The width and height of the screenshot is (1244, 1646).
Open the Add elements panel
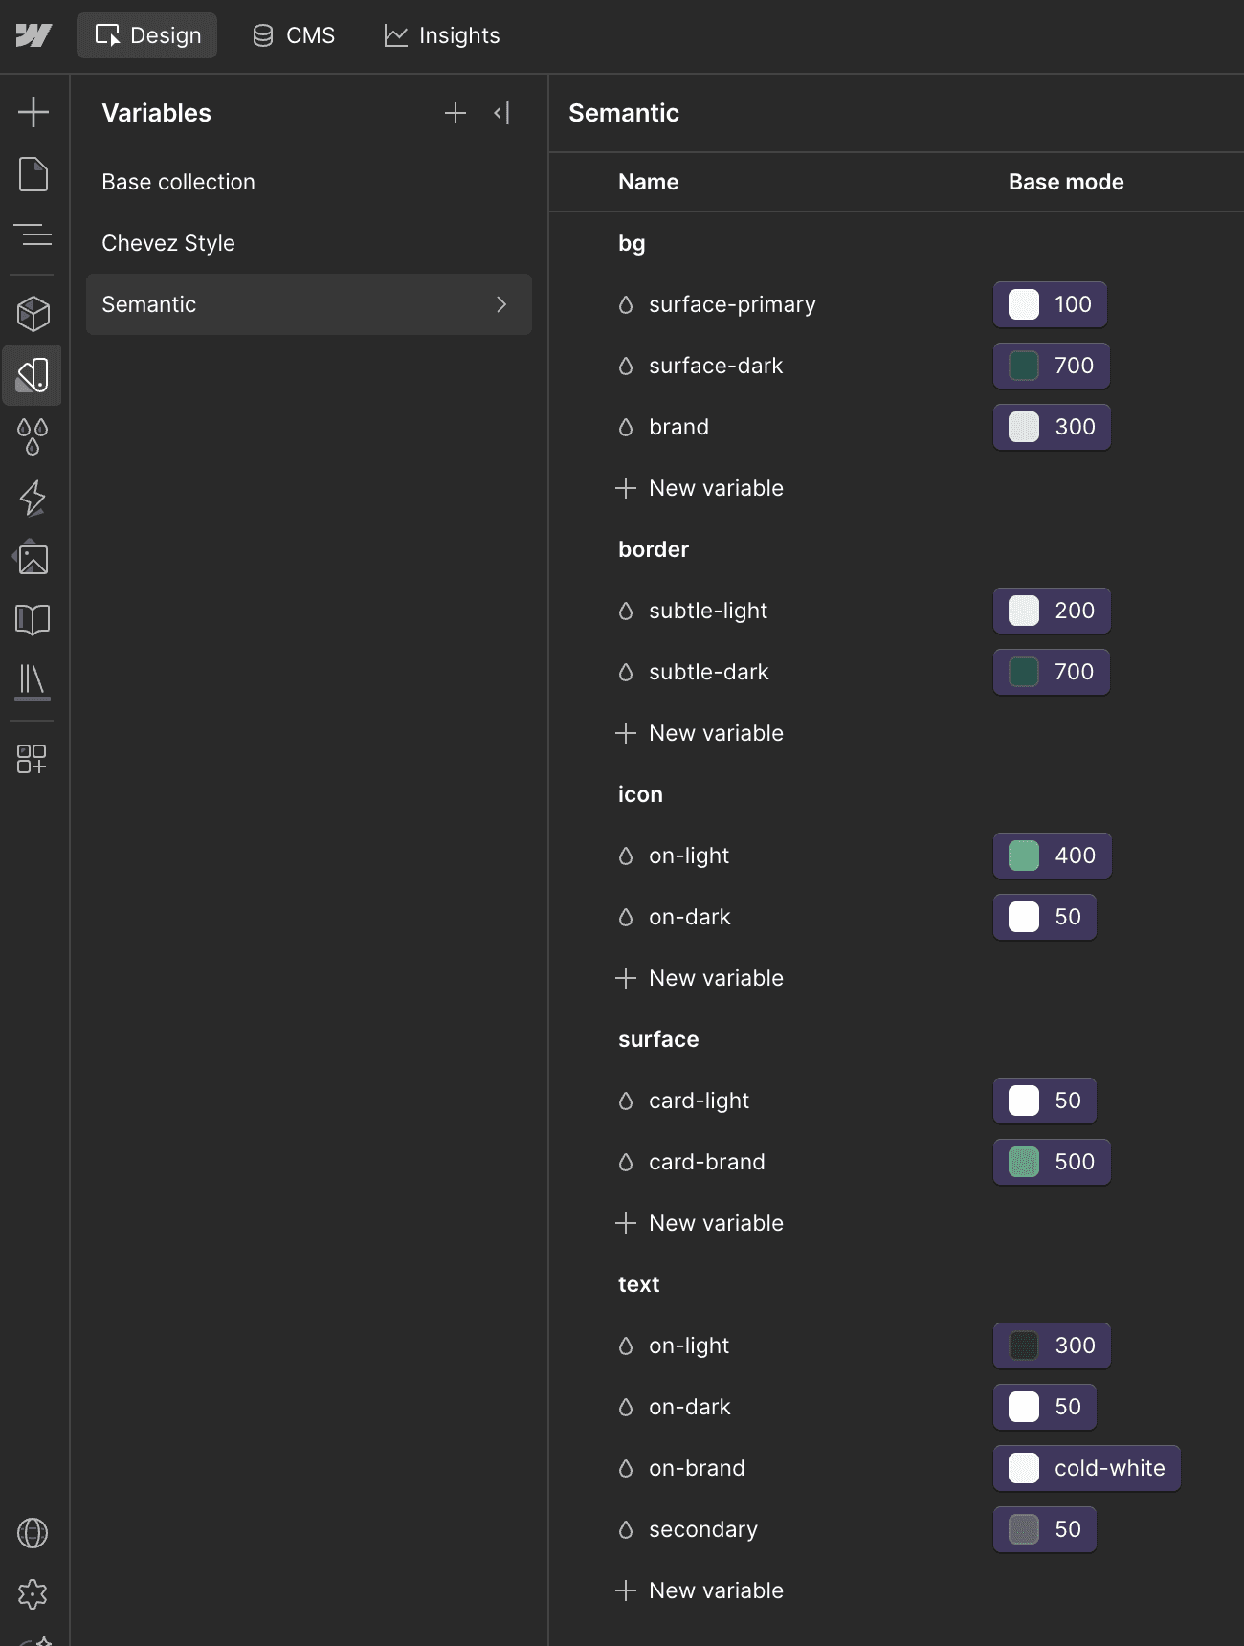pyautogui.click(x=33, y=112)
